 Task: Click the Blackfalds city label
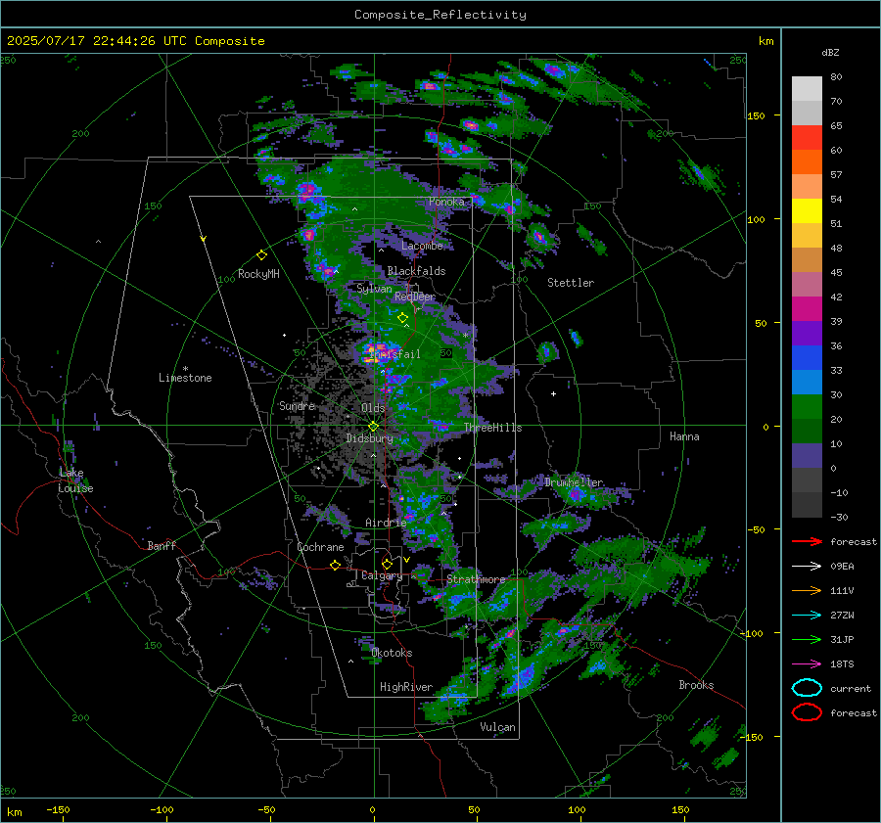(416, 271)
